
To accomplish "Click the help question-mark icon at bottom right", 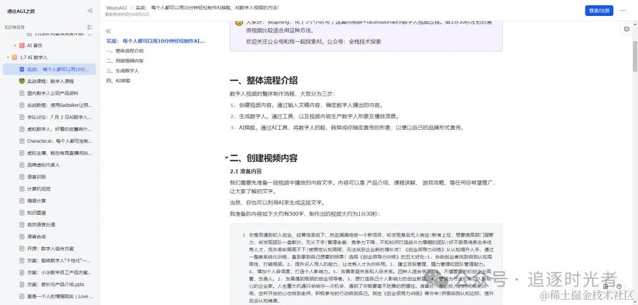I will tap(619, 286).
